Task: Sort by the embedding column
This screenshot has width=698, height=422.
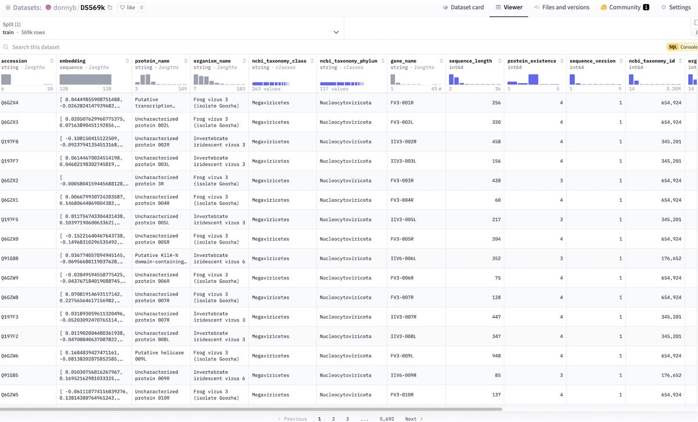Action: (126, 60)
